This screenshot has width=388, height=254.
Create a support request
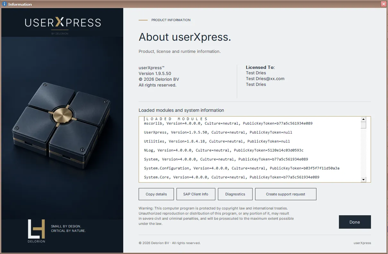coord(286,194)
